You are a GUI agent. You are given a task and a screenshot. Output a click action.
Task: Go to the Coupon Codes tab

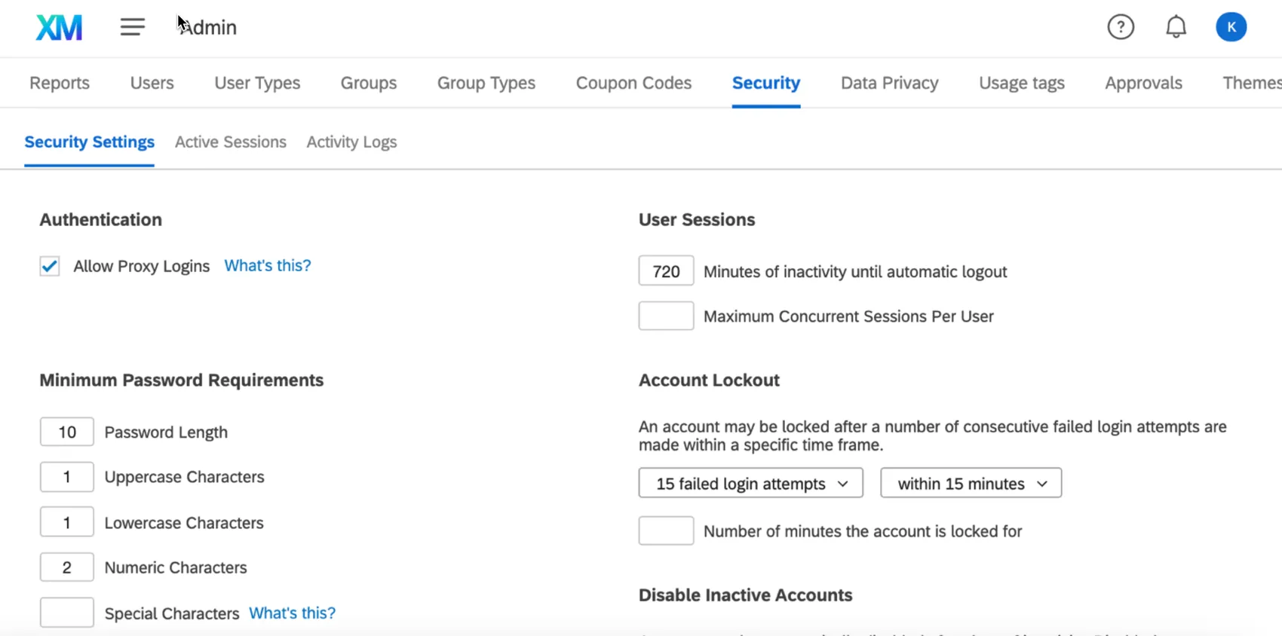[x=633, y=83]
